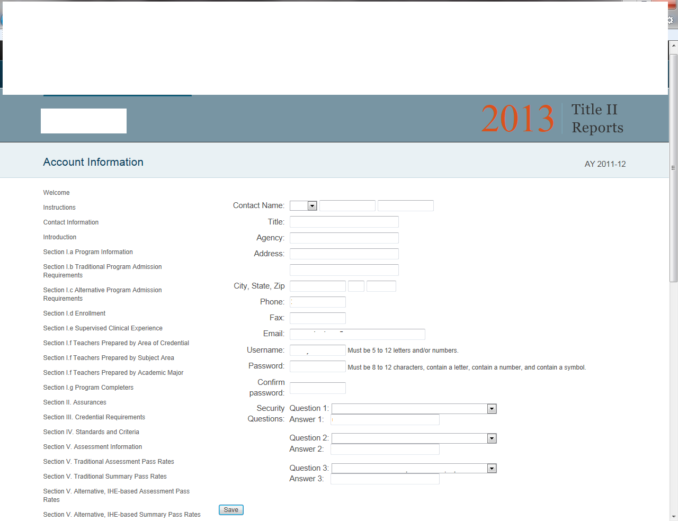Go to Section I.g Program Completers
The image size is (678, 521).
[x=88, y=388]
